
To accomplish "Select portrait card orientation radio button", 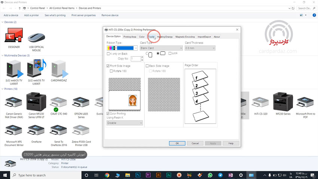I will point(147,54).
